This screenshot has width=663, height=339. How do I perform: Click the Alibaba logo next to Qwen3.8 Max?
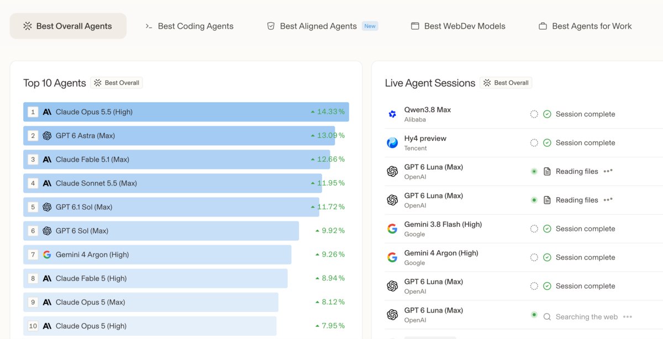point(392,114)
